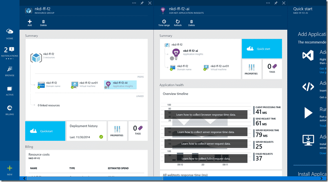
Task: Click Learn how to collect browser response time data
Action: [x=206, y=115]
